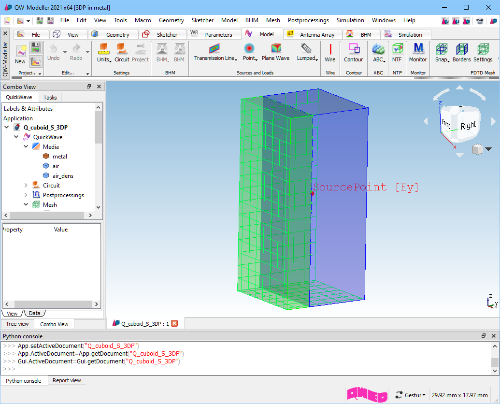Open the Postprocessings menu

point(308,20)
